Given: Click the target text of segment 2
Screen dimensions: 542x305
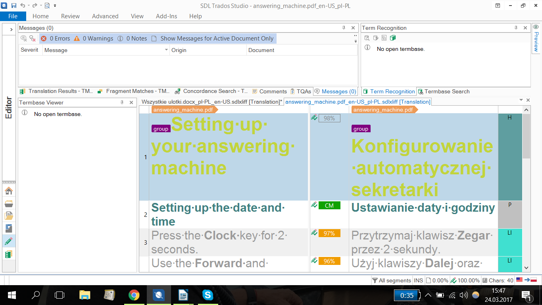Looking at the screenshot, I should pyautogui.click(x=423, y=208).
